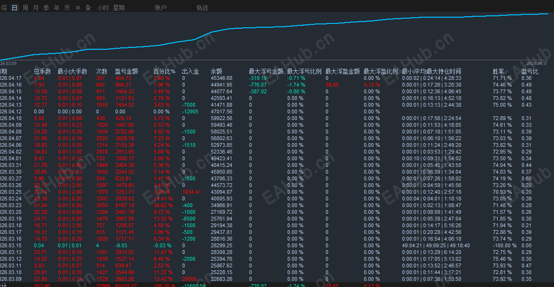Select balance cell 22683.26
This screenshot has width=554, height=287.
click(221, 279)
